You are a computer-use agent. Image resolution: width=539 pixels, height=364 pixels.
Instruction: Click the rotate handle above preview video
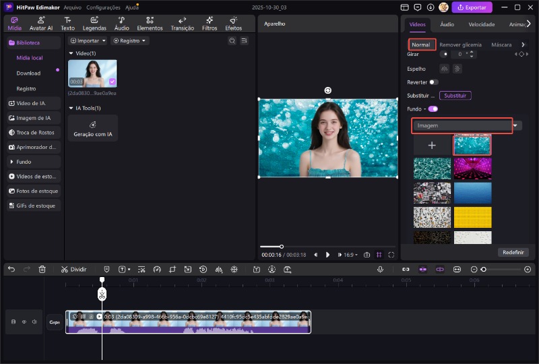(328, 90)
